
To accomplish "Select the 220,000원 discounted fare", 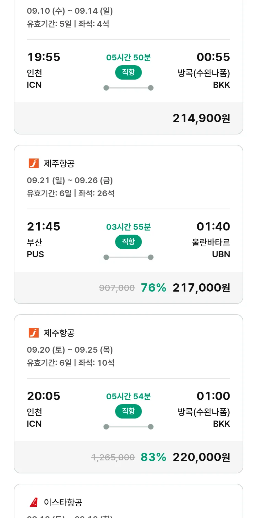I will [201, 457].
